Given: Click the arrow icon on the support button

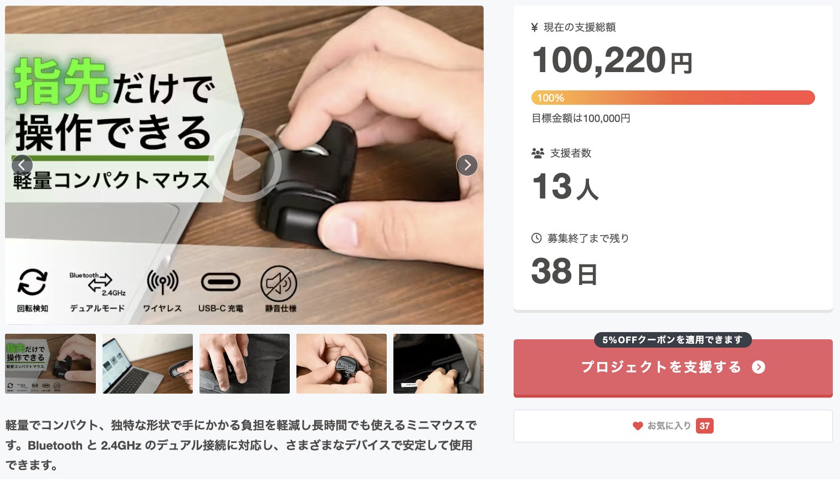Looking at the screenshot, I should [759, 367].
